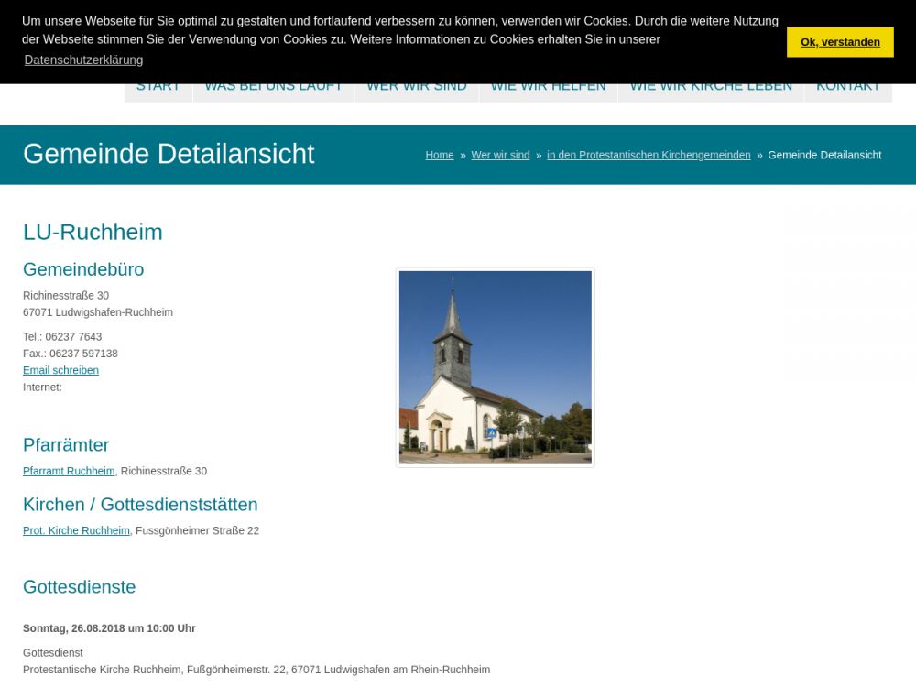916x687 pixels.
Task: Click the 'Gemeinde Detailansicht' page title
Action: point(169,154)
